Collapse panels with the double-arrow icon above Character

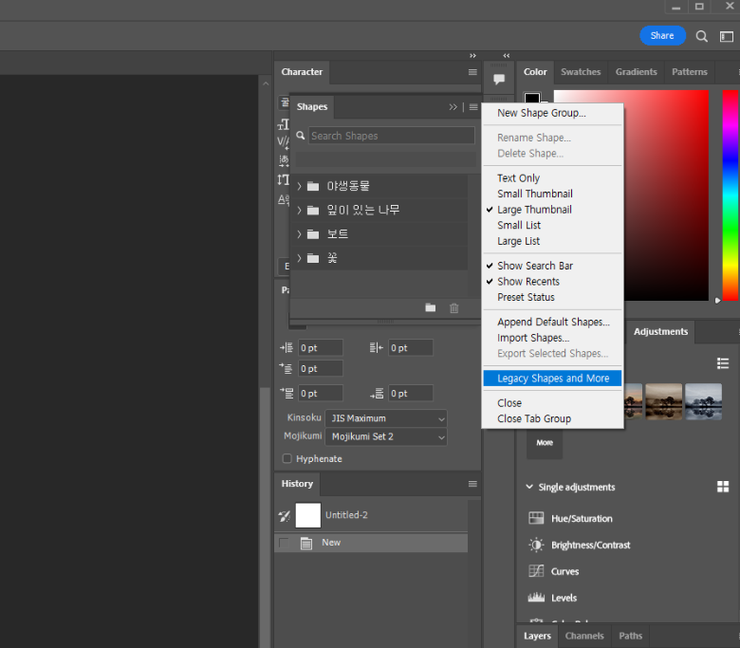point(472,56)
